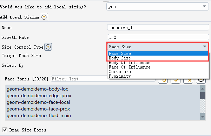Select geom-demo:demo-body-loc face zone

[37, 89]
